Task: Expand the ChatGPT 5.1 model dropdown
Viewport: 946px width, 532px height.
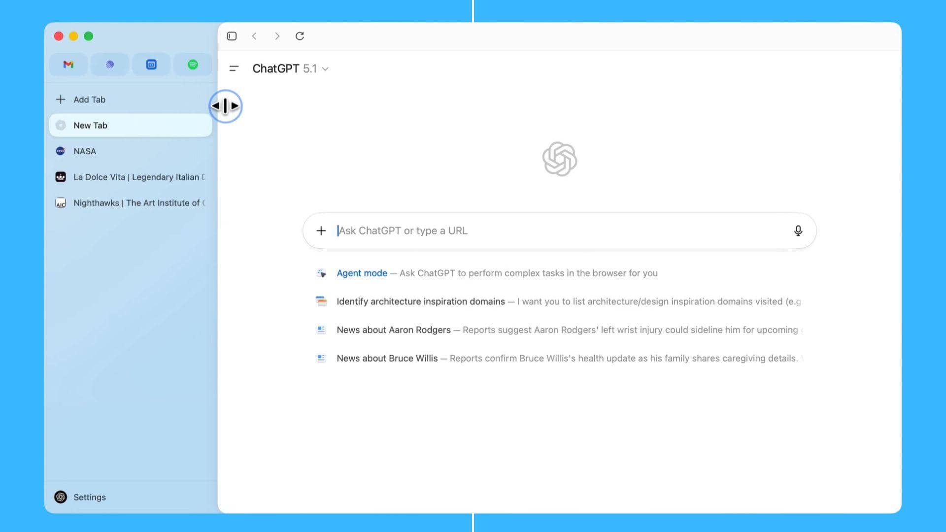Action: tap(325, 69)
